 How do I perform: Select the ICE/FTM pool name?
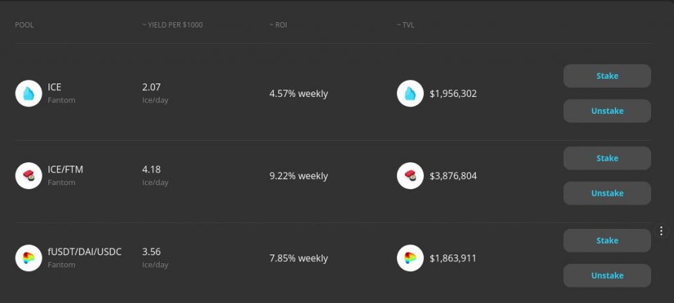tap(65, 170)
